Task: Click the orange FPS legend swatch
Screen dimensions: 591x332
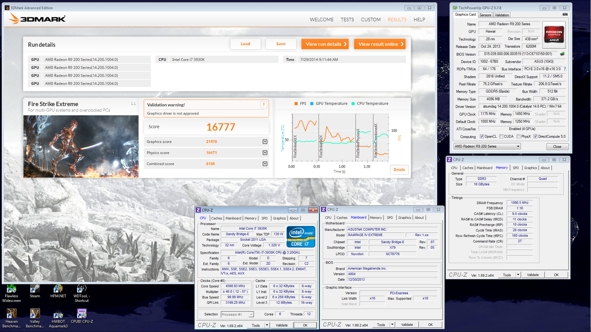Action: coord(296,104)
